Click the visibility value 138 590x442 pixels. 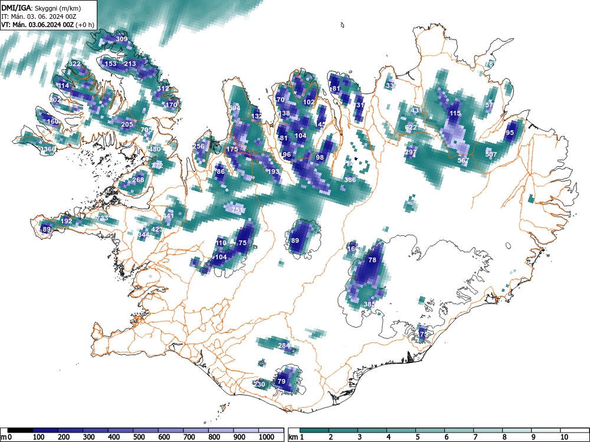284,113
